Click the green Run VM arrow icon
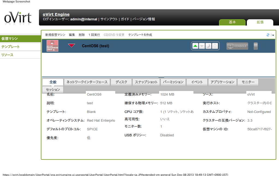Image resolution: width=279 pixels, height=176 pixels. click(195, 46)
